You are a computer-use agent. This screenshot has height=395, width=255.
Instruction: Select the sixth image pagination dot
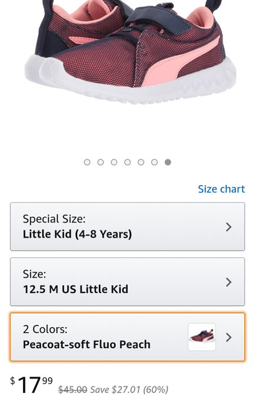[154, 162]
